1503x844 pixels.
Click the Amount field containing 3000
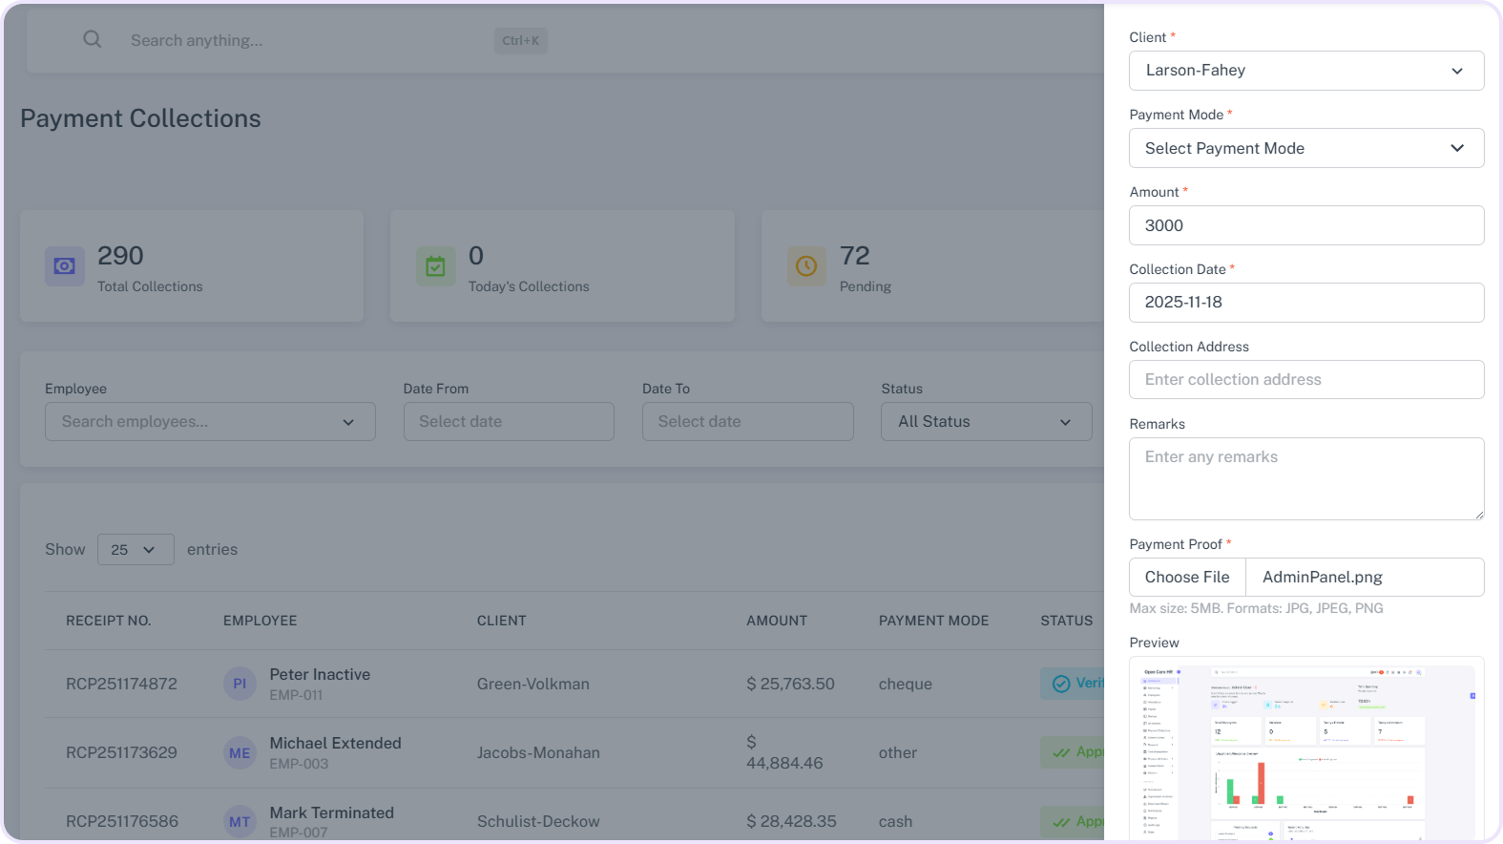(1305, 225)
